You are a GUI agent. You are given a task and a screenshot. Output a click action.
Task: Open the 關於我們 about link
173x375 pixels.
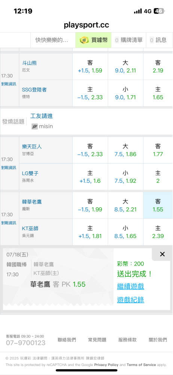click(x=158, y=340)
